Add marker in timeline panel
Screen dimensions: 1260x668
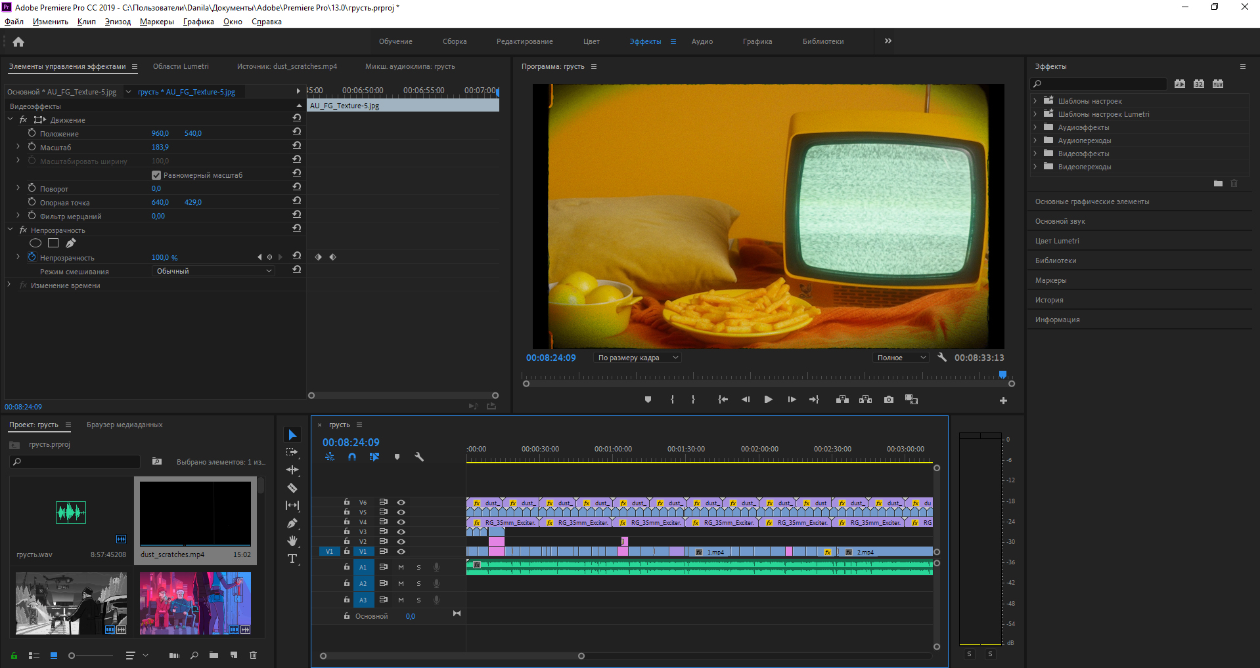click(397, 457)
